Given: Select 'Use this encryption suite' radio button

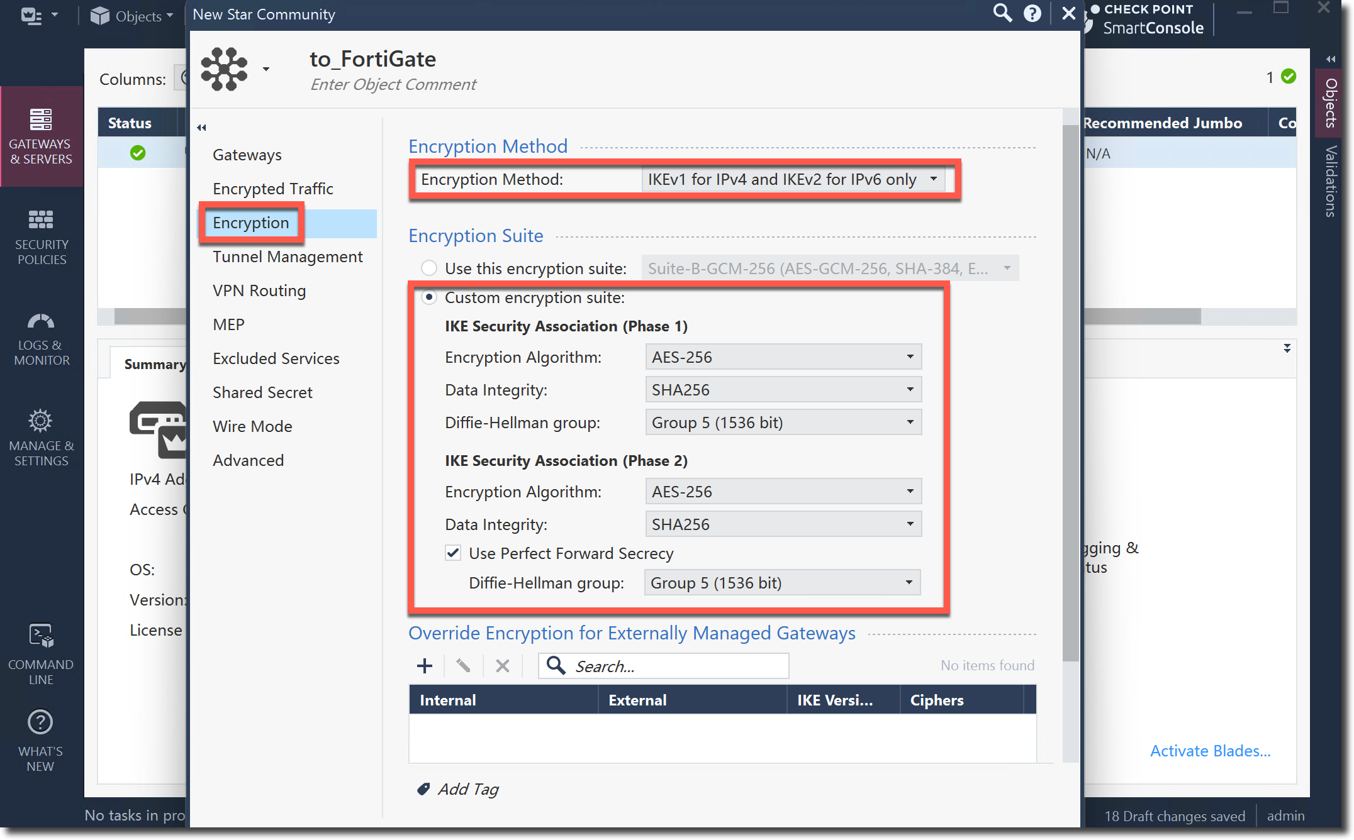Looking at the screenshot, I should (x=429, y=268).
